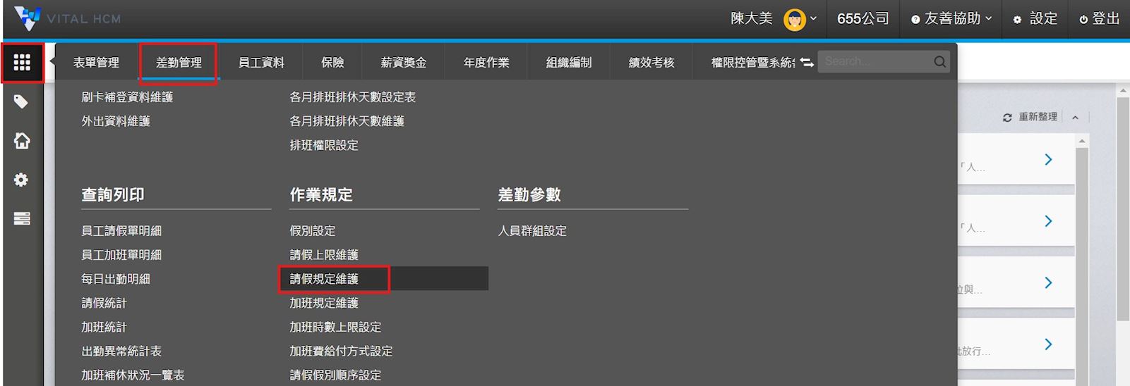Click the stacked list sidebar icon
The width and height of the screenshot is (1130, 386).
[x=22, y=218]
